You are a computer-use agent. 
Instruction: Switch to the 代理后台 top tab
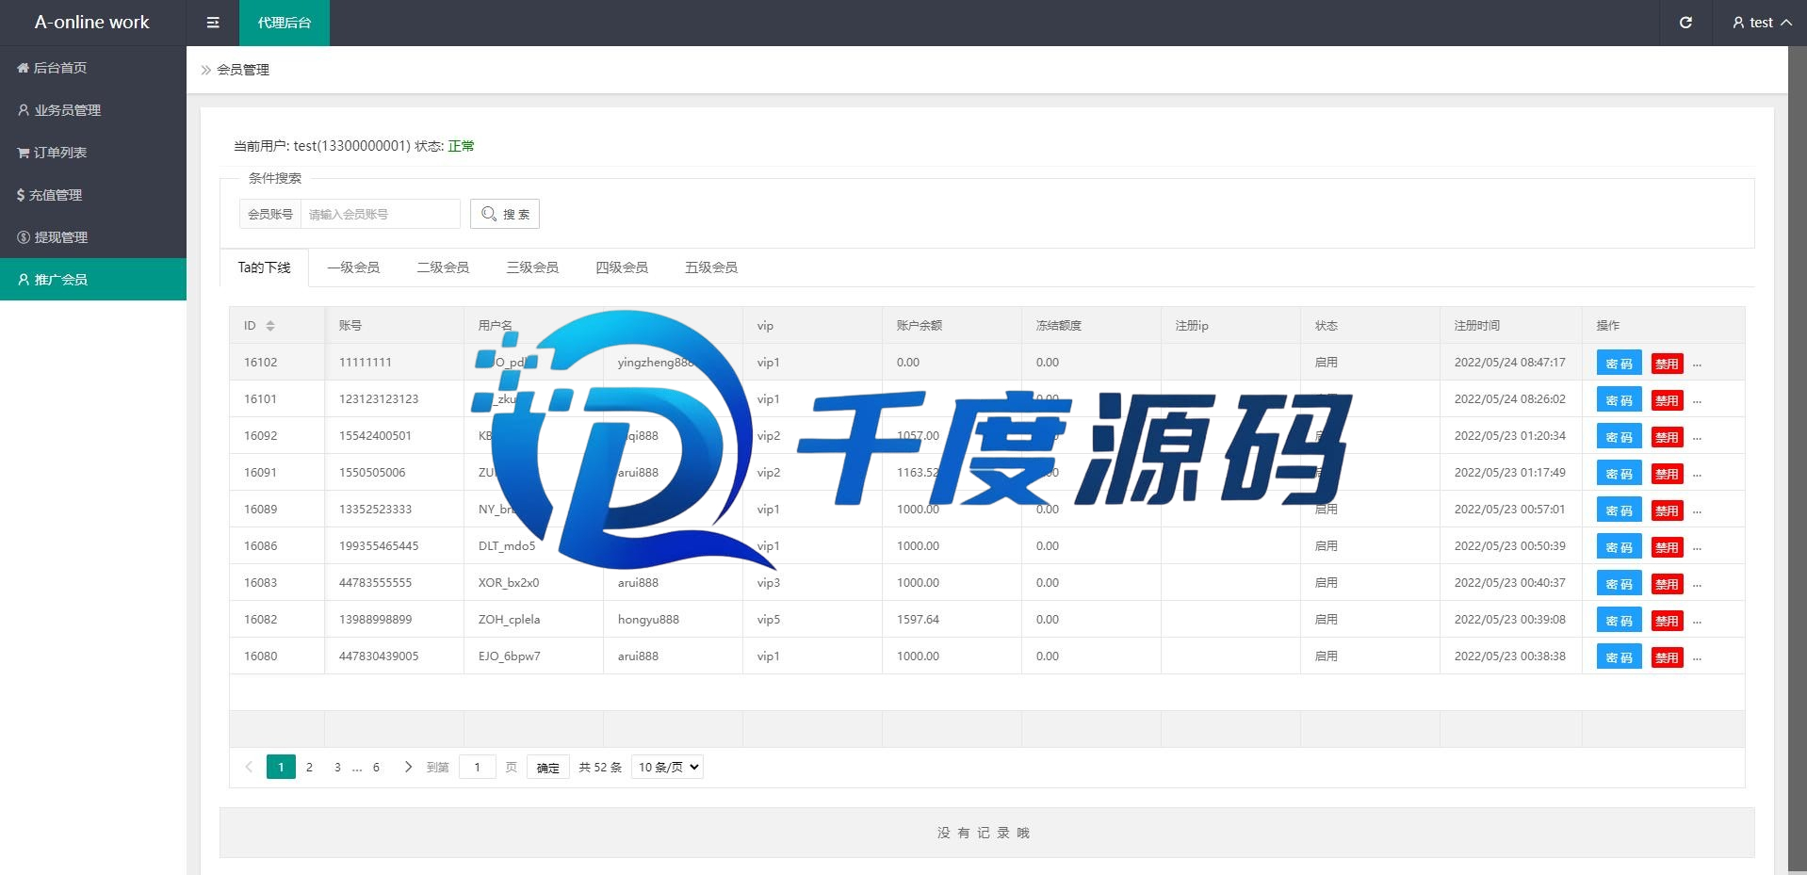pos(285,23)
